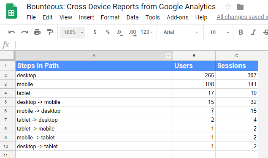Select the Sessions header cell
The width and height of the screenshot is (268, 158).
click(237, 65)
